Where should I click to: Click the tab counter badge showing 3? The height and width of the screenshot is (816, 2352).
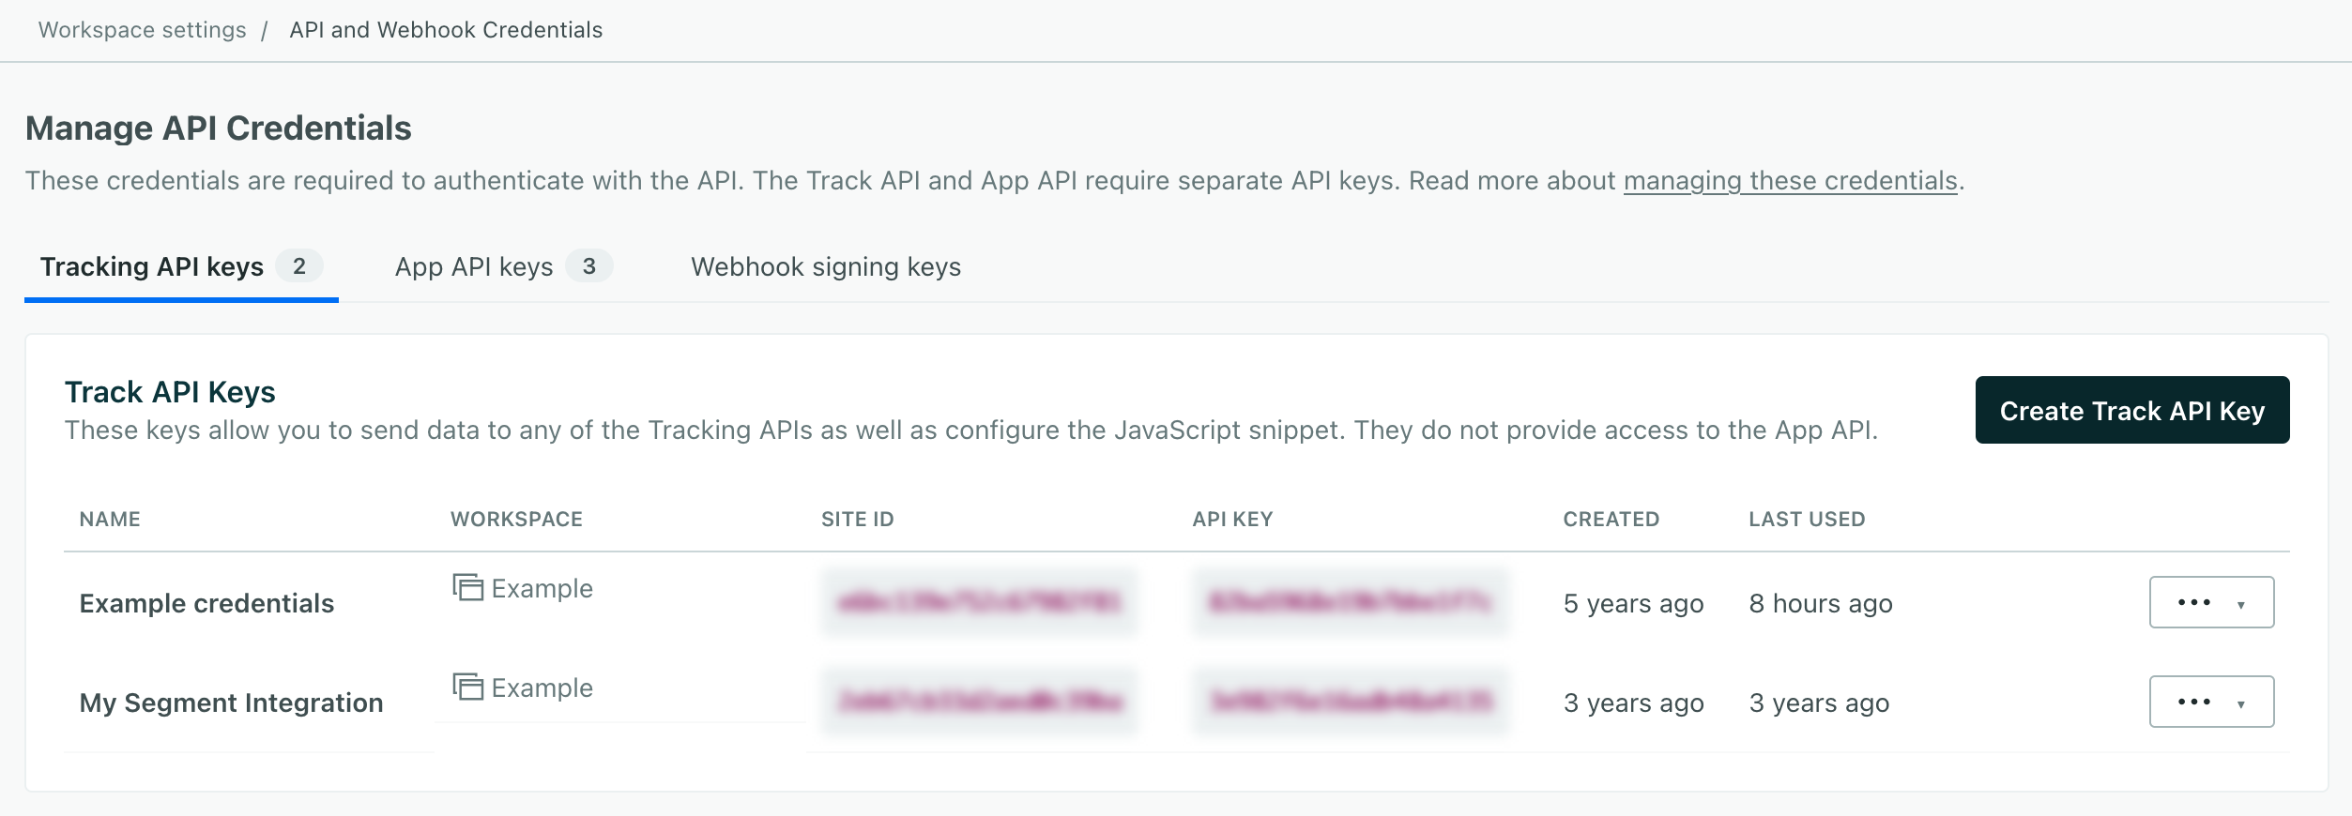[591, 266]
